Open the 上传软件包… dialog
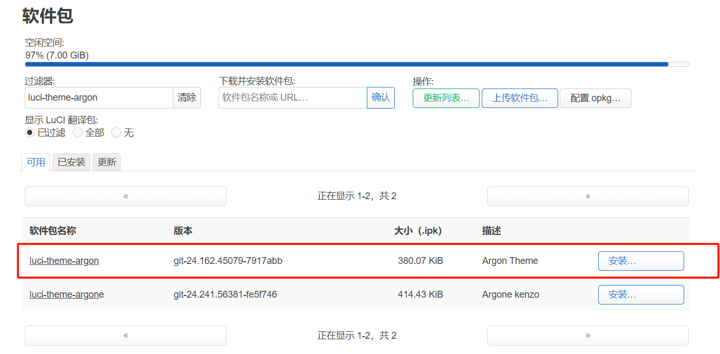This screenshot has width=720, height=354. click(x=520, y=98)
